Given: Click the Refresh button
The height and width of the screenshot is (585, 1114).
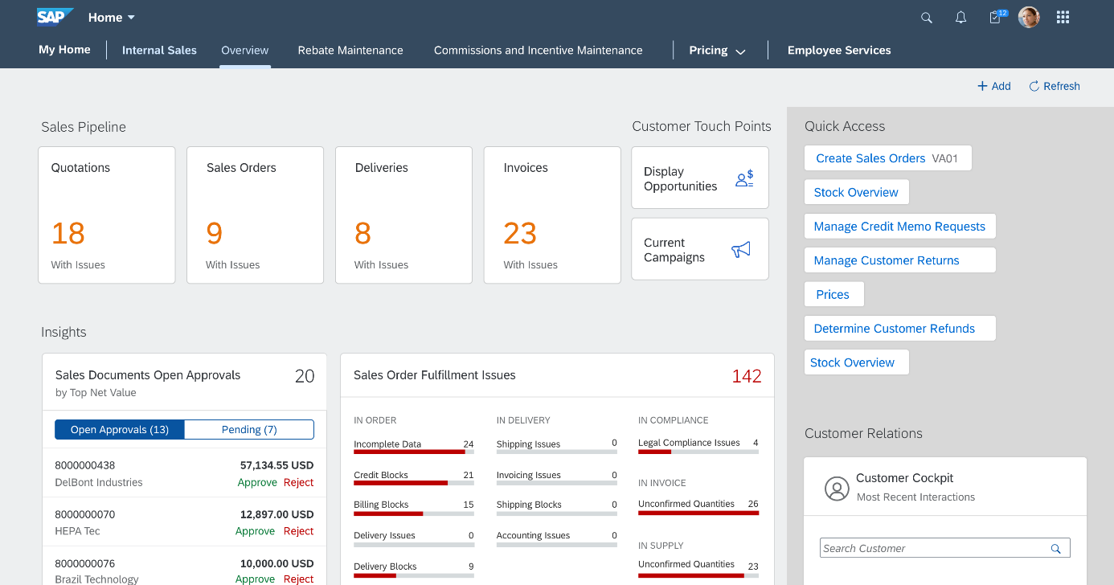Looking at the screenshot, I should pos(1054,86).
